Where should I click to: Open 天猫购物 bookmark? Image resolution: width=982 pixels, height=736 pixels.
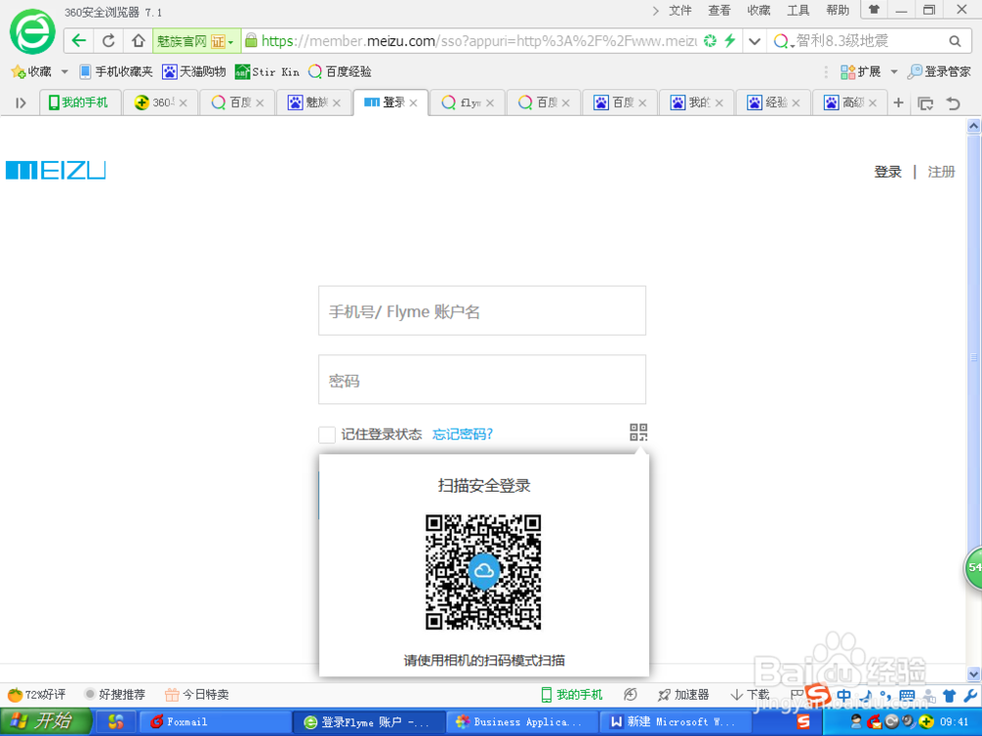[193, 72]
